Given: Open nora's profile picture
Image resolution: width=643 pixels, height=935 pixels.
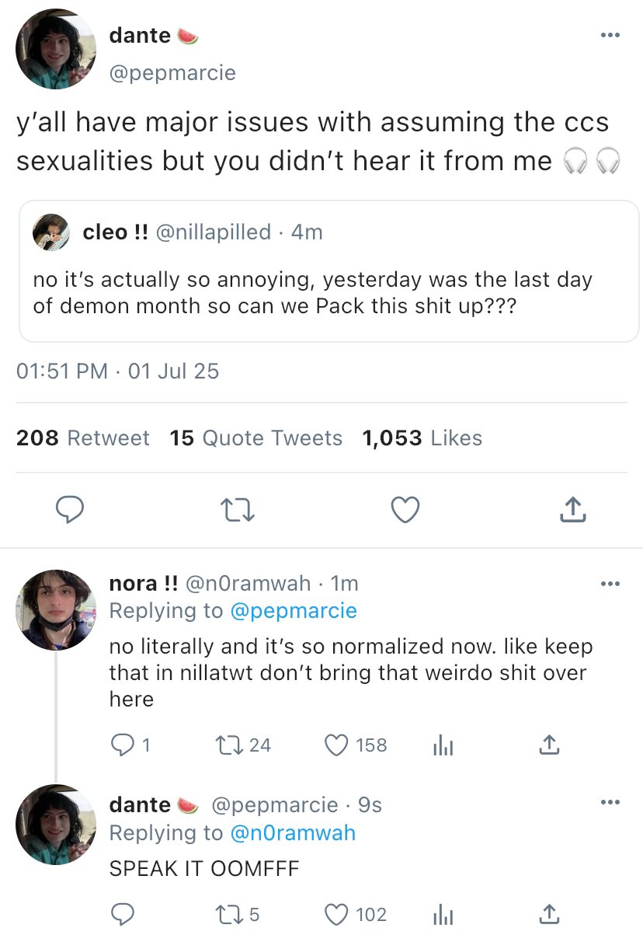Looking at the screenshot, I should [55, 609].
